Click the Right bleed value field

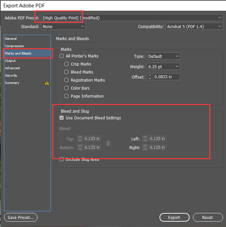[x=157, y=147]
